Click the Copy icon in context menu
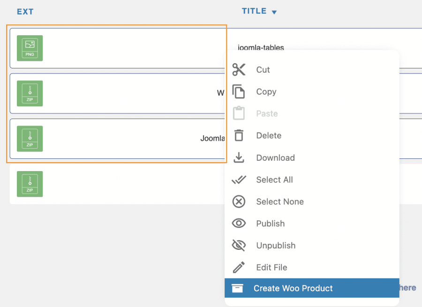422x307 pixels. click(239, 92)
